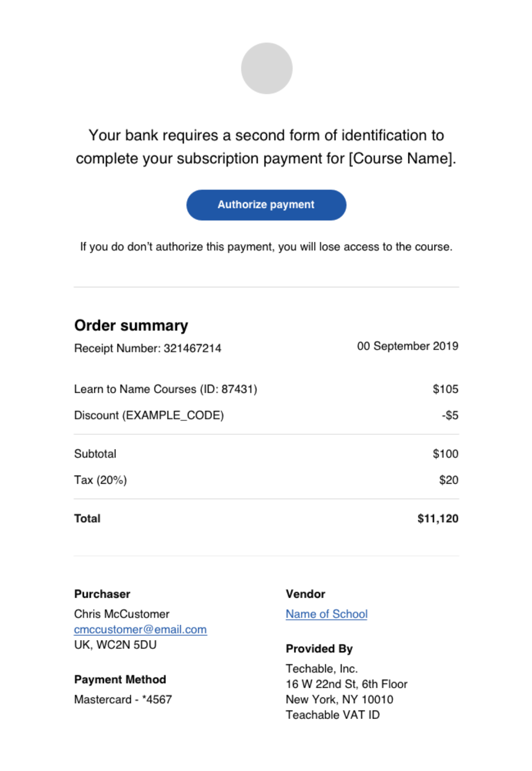The width and height of the screenshot is (532, 771).
Task: Click the Techable, Inc. provider name
Action: click(x=322, y=668)
